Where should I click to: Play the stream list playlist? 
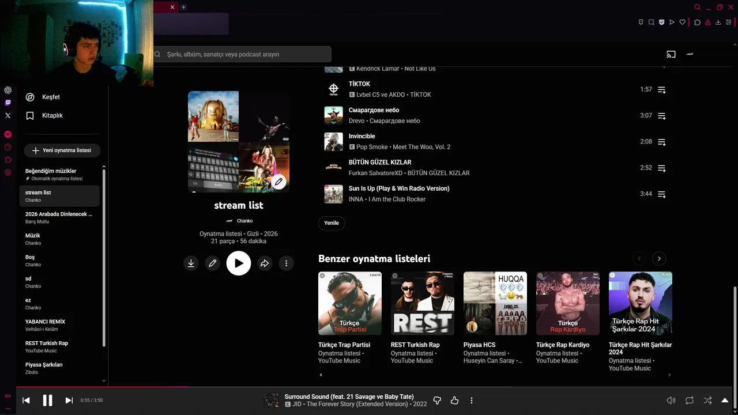click(239, 263)
